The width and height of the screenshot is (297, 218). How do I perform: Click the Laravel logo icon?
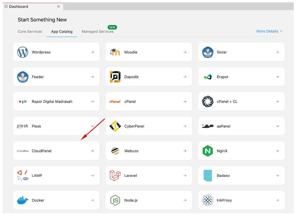[x=115, y=175]
